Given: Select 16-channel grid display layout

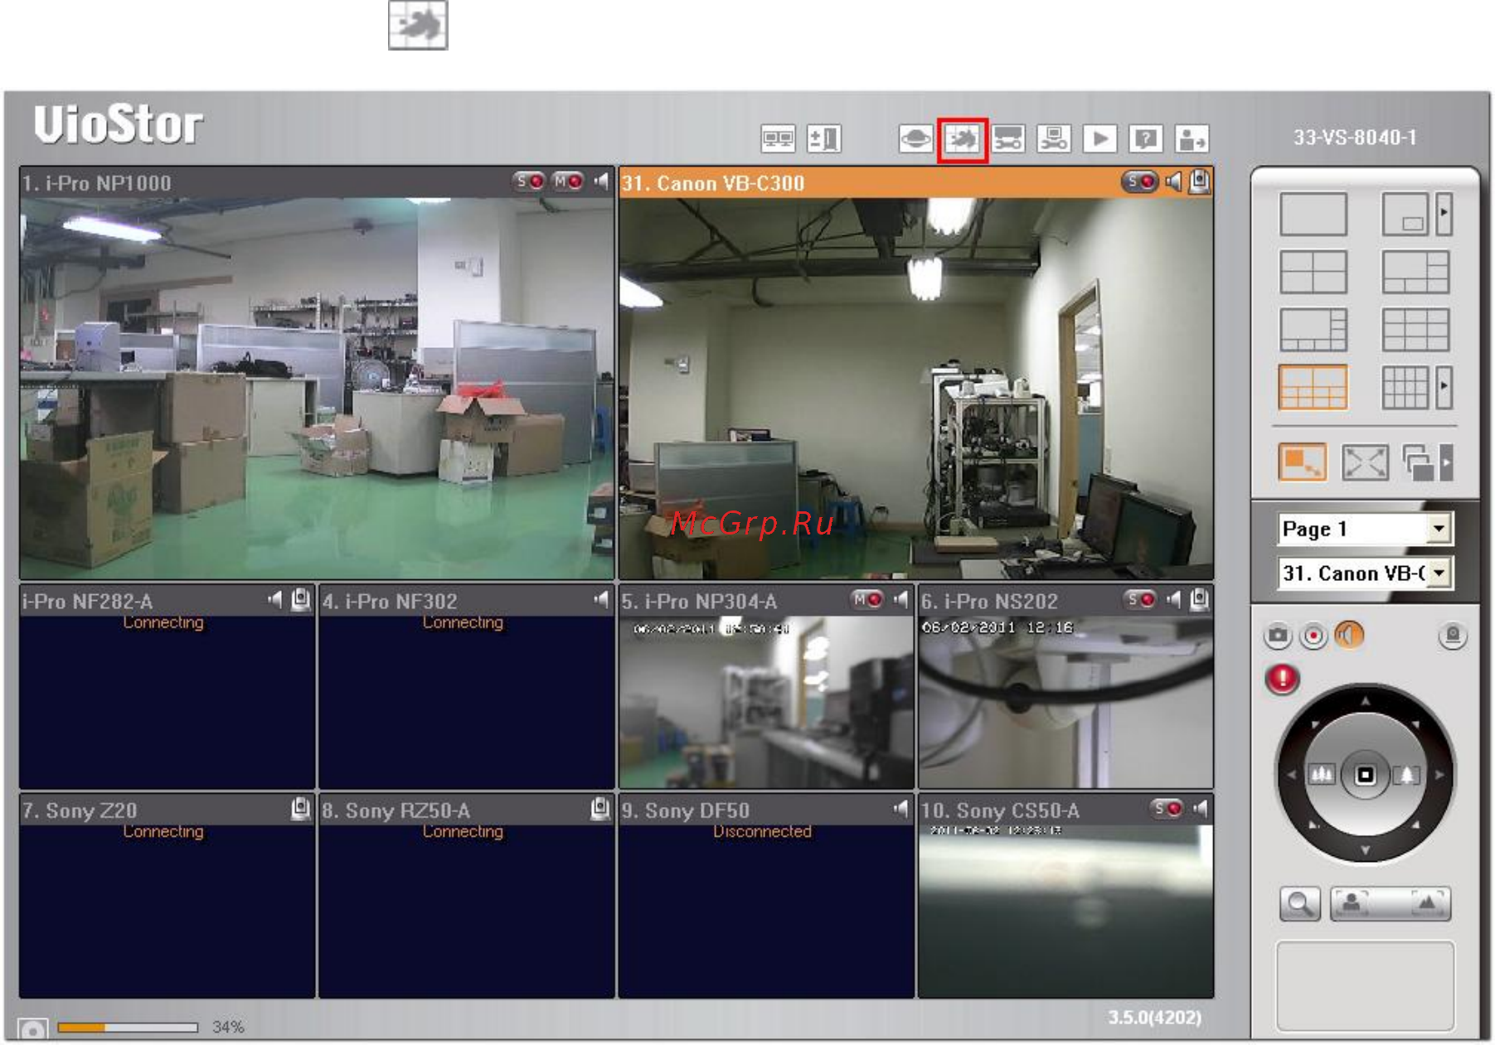Looking at the screenshot, I should [1405, 388].
